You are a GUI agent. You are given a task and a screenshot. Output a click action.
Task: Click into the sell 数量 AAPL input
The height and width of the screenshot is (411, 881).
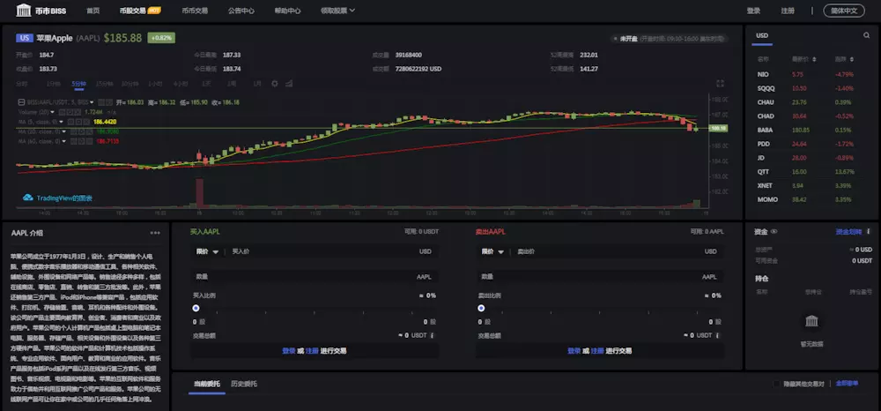(599, 277)
